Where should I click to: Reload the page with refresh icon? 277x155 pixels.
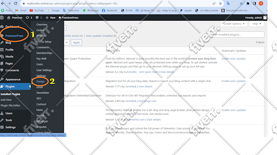coord(15,4)
